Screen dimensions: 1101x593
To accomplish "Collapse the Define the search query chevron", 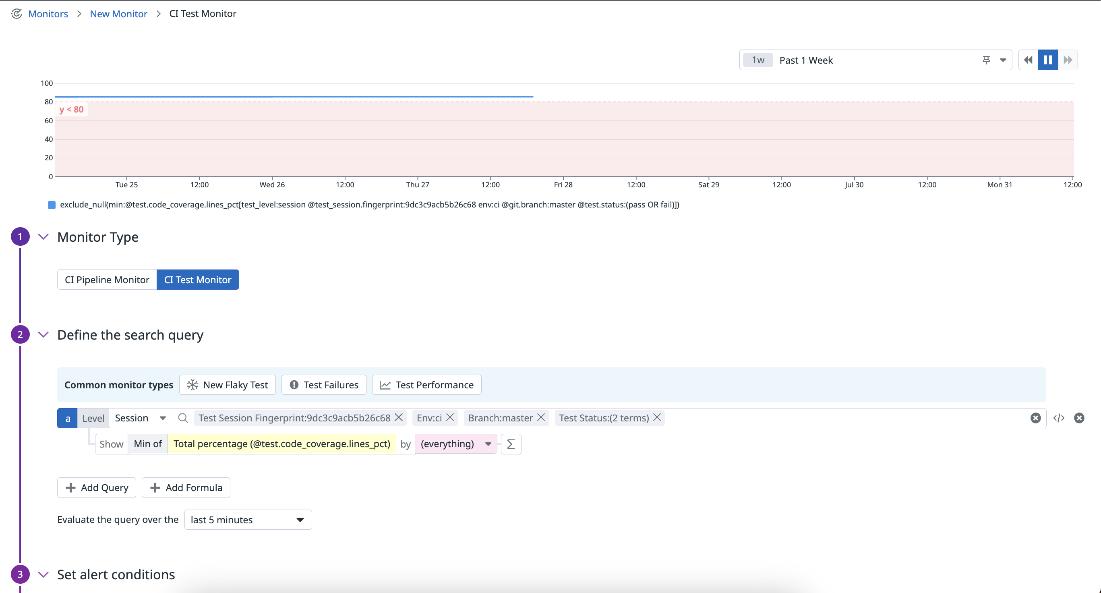I will click(x=43, y=334).
